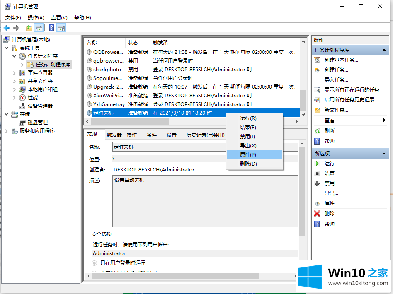
Task: Expand the 任务计划程序库 tree node
Action: 22,65
